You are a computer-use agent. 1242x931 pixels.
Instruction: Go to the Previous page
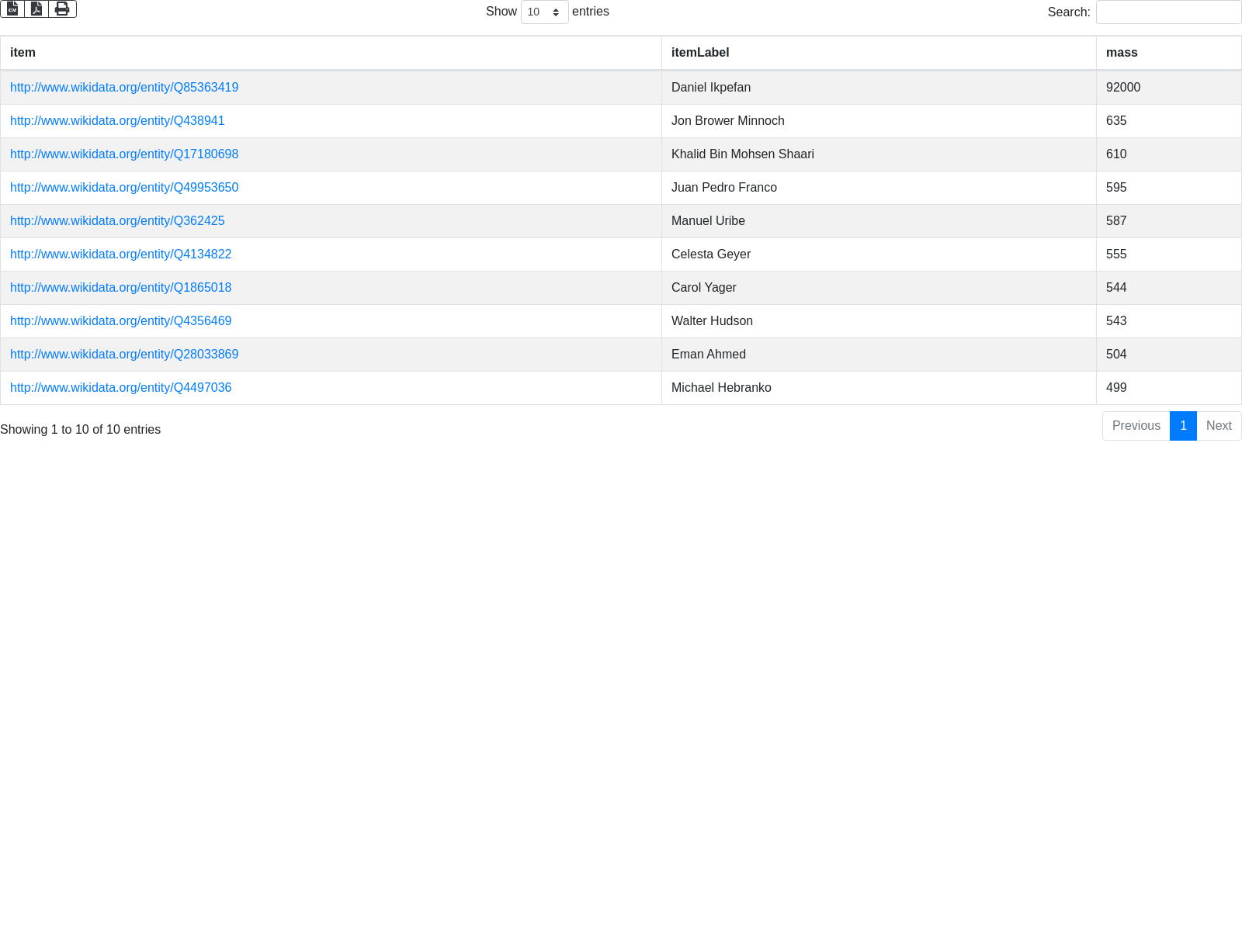[x=1136, y=426]
